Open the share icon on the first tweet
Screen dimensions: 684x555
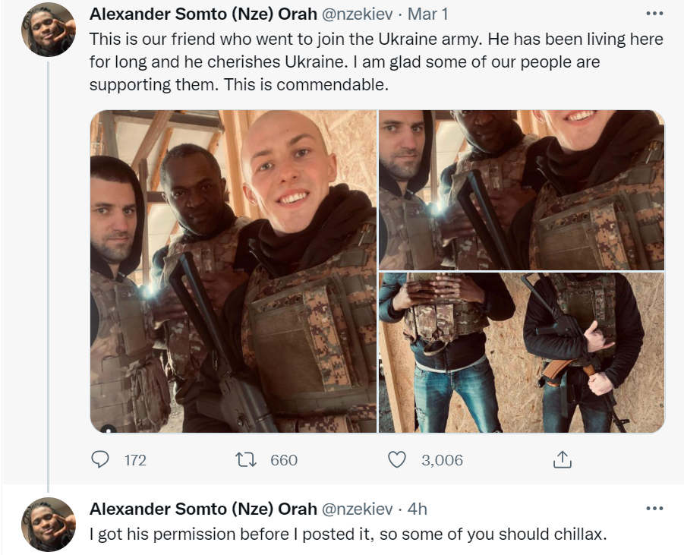click(x=562, y=459)
